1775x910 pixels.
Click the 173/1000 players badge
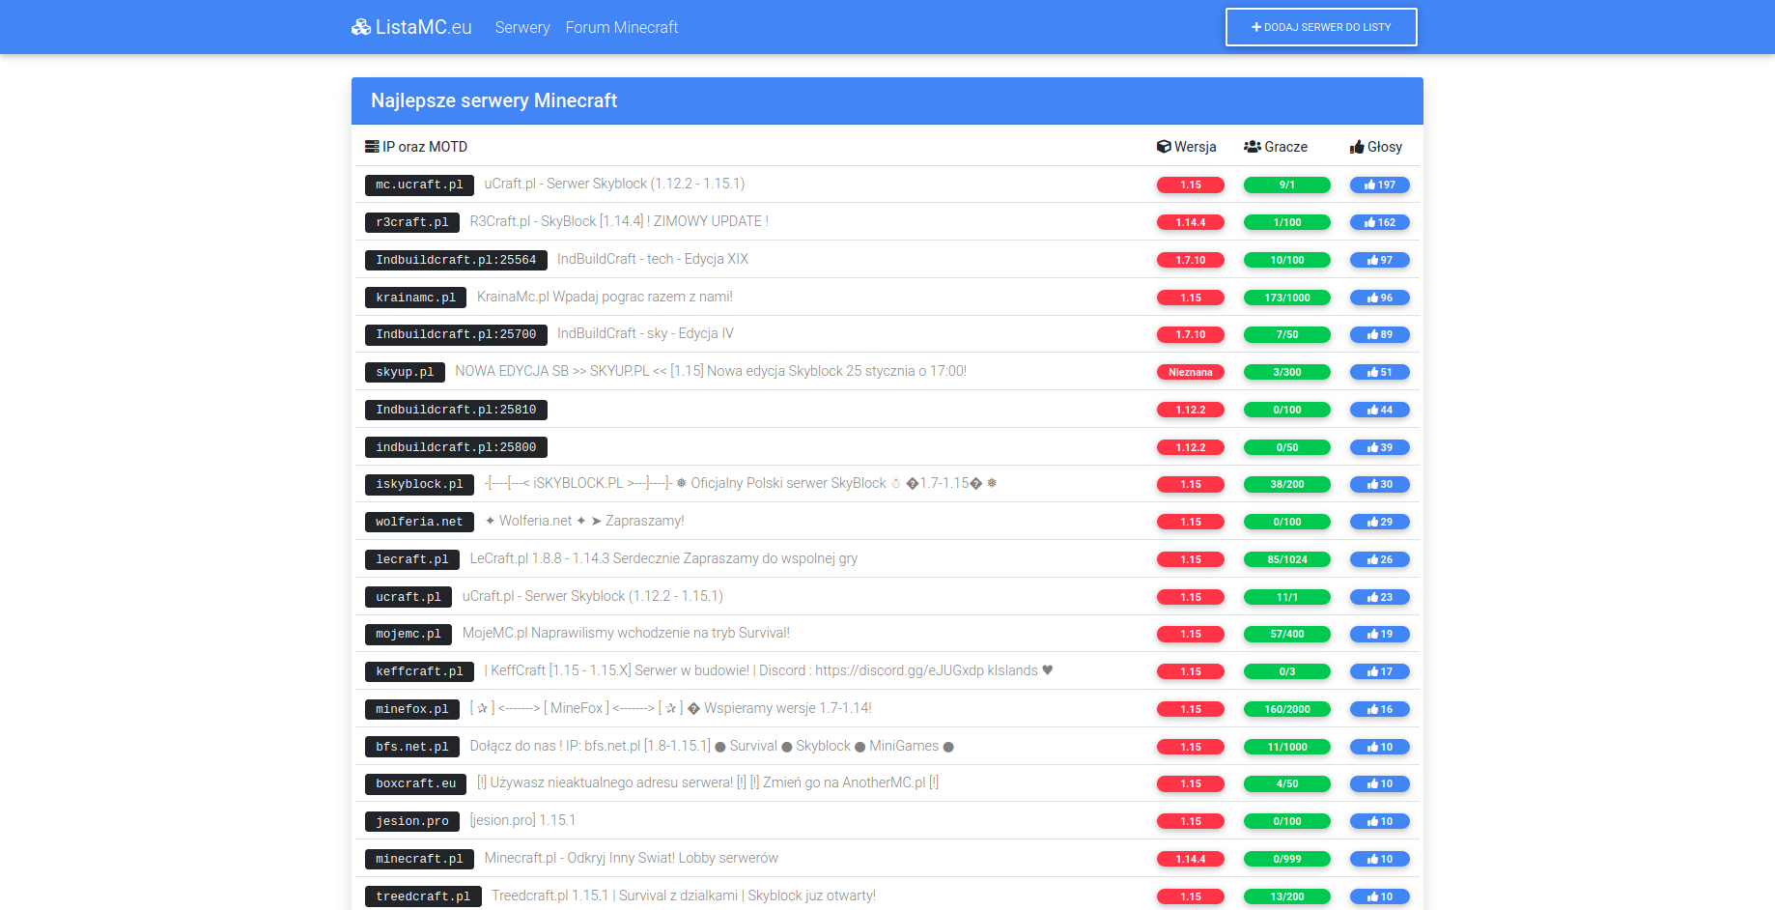point(1286,298)
